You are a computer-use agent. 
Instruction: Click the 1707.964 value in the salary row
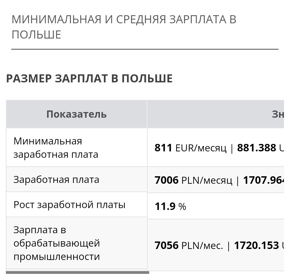click(x=264, y=180)
